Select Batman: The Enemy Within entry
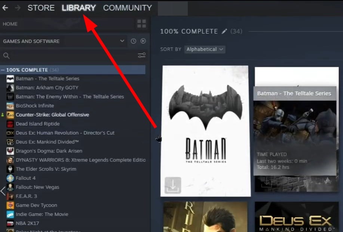This screenshot has width=343, height=232. pos(70,96)
